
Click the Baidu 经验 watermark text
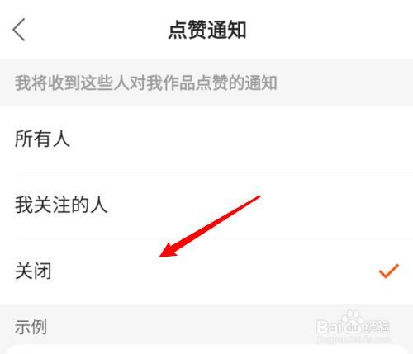click(377, 327)
